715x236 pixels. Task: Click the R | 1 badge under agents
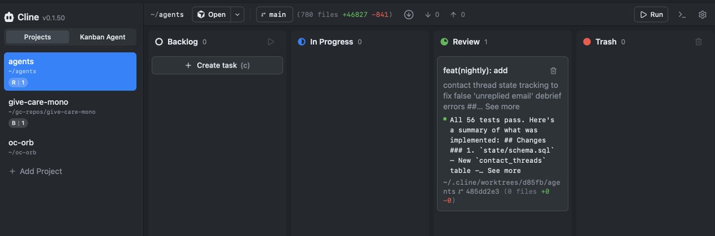[18, 83]
